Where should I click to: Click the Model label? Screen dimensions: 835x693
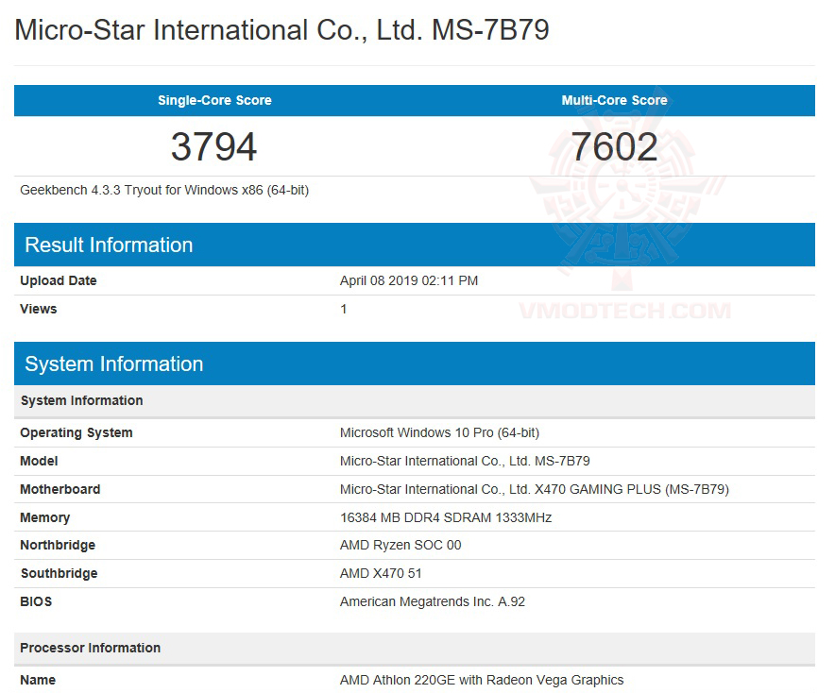point(39,461)
